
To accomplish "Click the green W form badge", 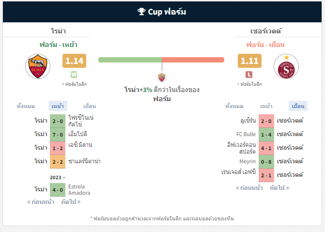I will coord(74,75).
